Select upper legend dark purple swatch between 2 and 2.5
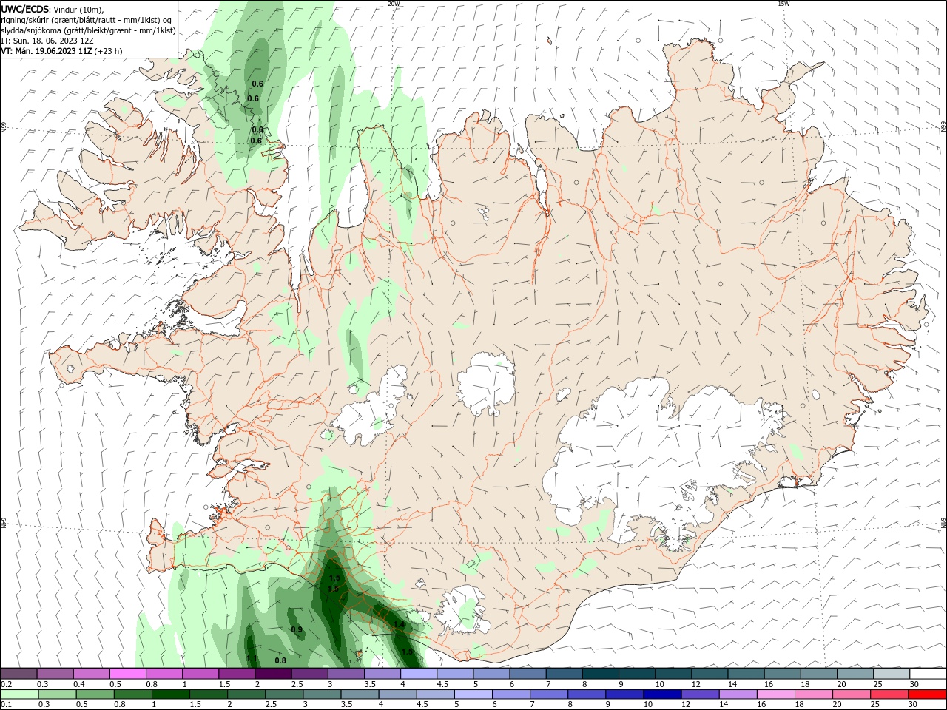 (x=273, y=674)
